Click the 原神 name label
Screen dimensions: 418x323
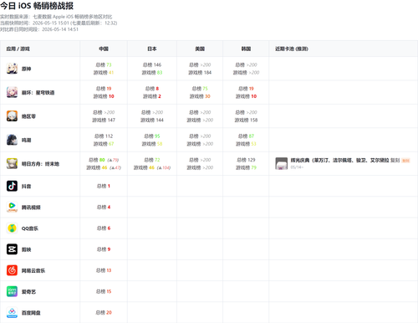pyautogui.click(x=26, y=69)
